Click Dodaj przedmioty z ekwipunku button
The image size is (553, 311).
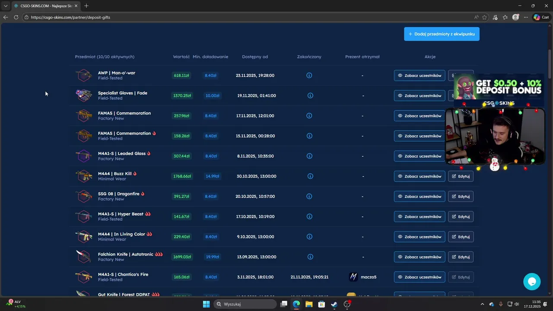tap(442, 34)
